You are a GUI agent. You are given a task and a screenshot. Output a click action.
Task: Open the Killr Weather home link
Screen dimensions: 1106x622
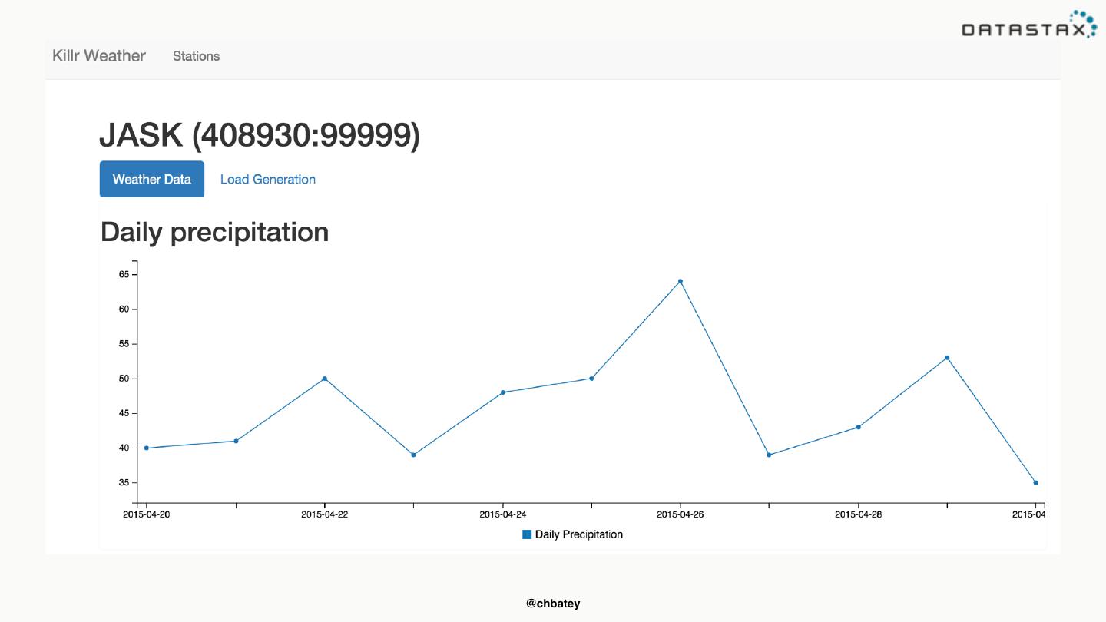[x=98, y=56]
